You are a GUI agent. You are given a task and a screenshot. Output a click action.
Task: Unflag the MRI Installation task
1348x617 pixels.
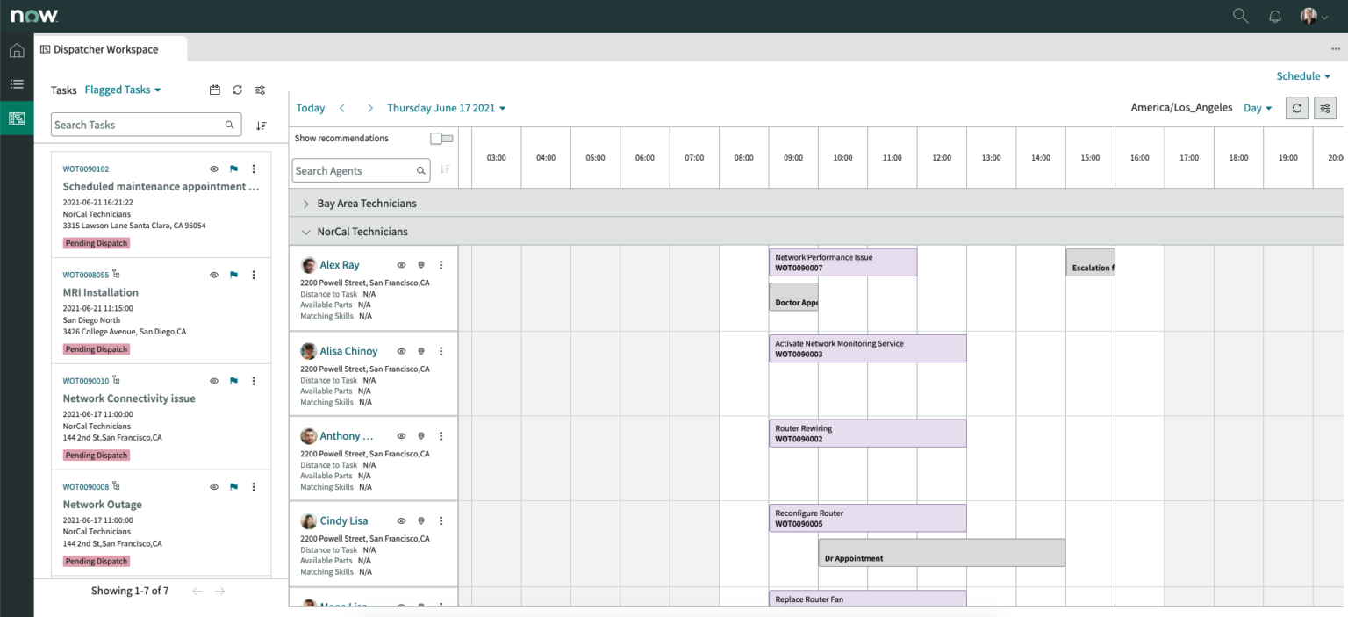click(233, 275)
